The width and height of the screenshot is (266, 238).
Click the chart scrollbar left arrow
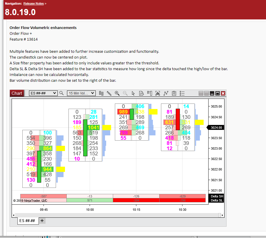point(14,215)
